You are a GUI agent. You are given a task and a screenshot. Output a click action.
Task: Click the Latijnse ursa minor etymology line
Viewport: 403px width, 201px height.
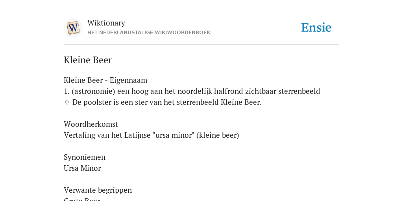152,135
